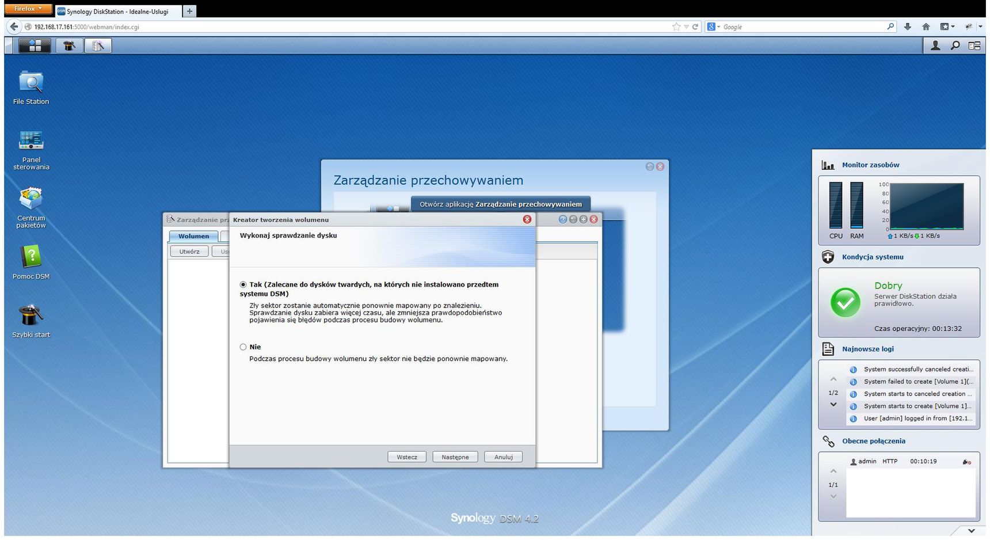The height and width of the screenshot is (540, 990).
Task: Switch to the Quick Start taskbar hat icon
Action: (69, 45)
